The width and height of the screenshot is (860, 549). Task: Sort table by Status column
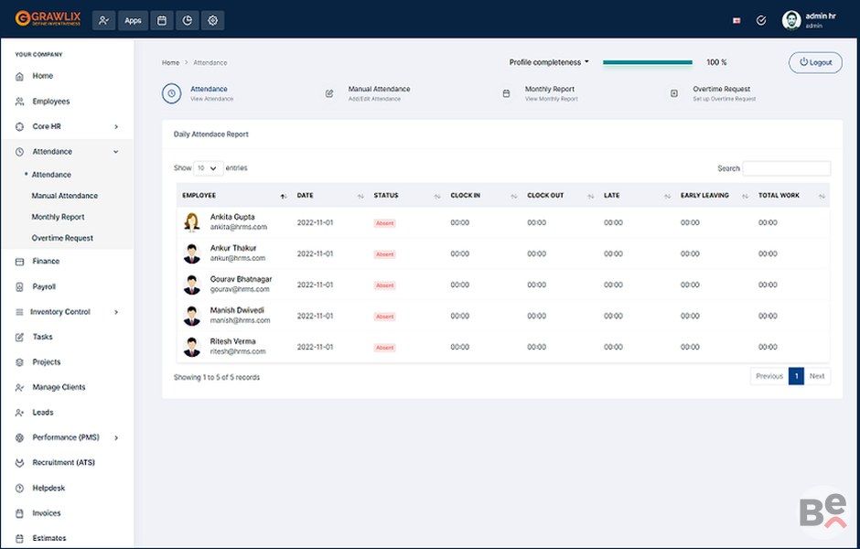click(437, 197)
